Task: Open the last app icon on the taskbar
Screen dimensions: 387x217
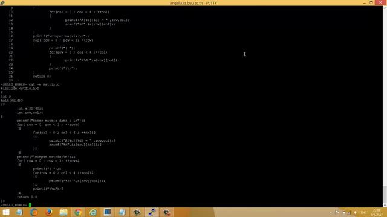Action: pyautogui.click(x=167, y=212)
